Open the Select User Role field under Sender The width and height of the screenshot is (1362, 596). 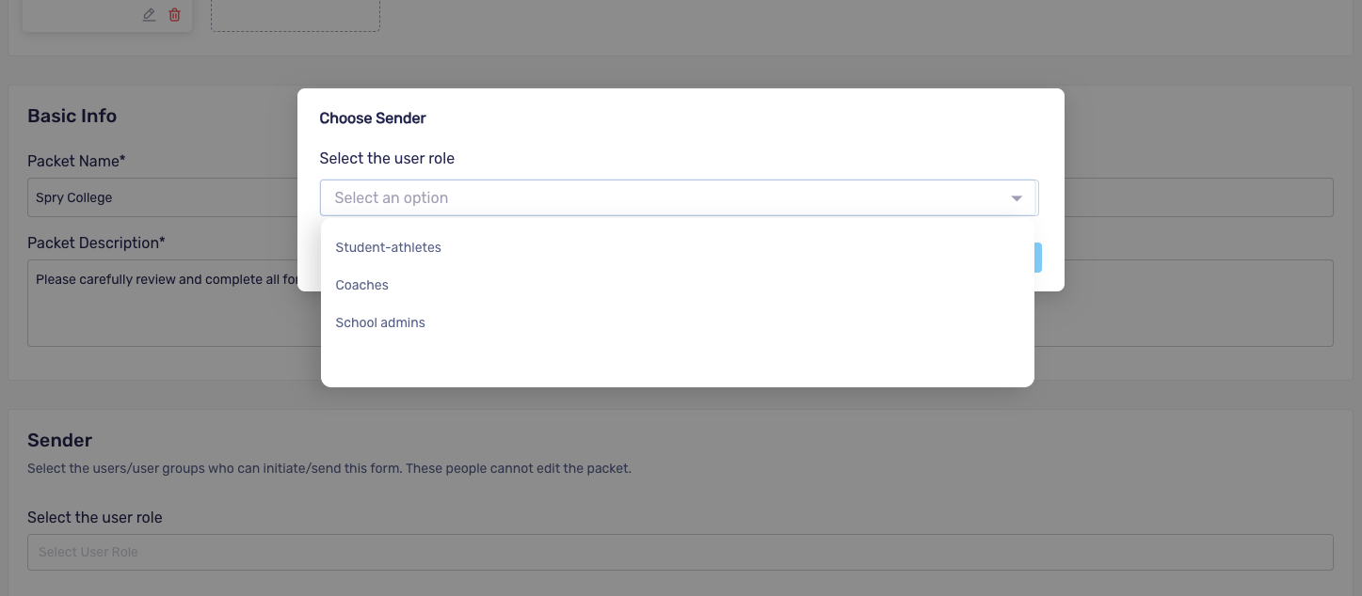681,552
